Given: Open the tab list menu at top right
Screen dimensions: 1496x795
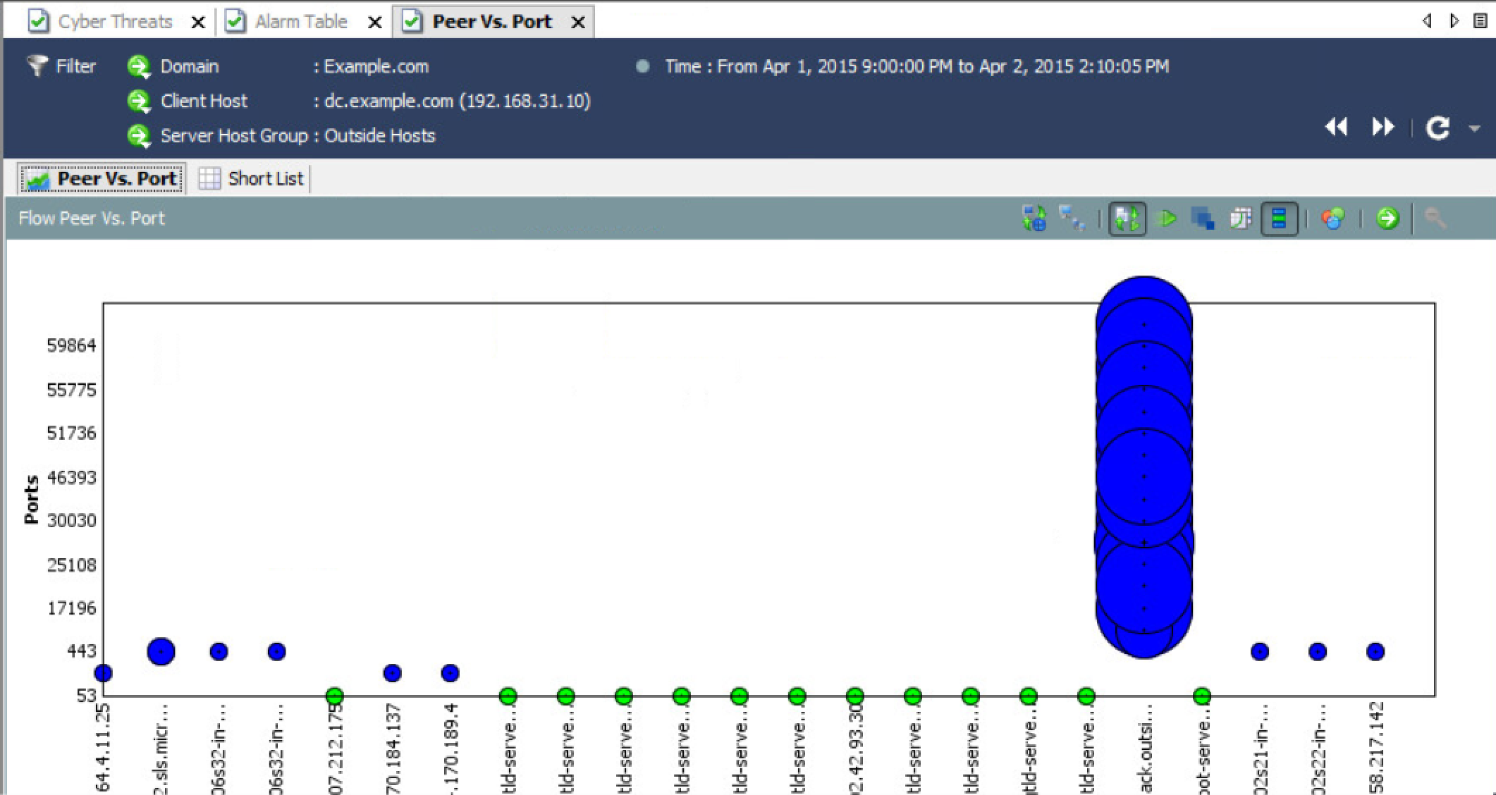Looking at the screenshot, I should click(x=1480, y=21).
